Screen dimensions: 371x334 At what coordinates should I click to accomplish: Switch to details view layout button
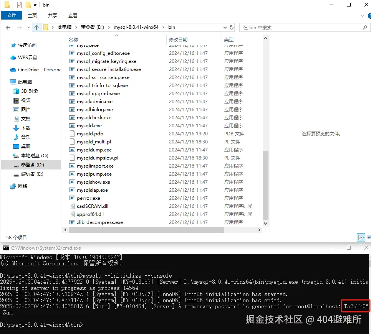pos(361,237)
